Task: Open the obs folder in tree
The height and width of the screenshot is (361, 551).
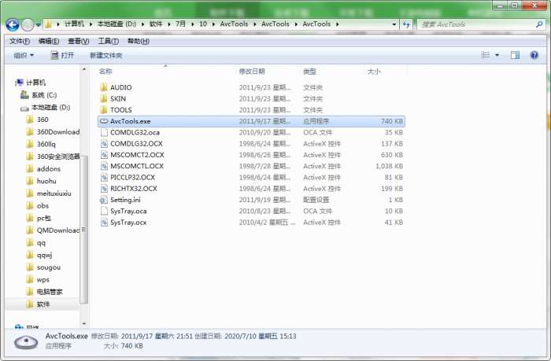Action: [37, 205]
